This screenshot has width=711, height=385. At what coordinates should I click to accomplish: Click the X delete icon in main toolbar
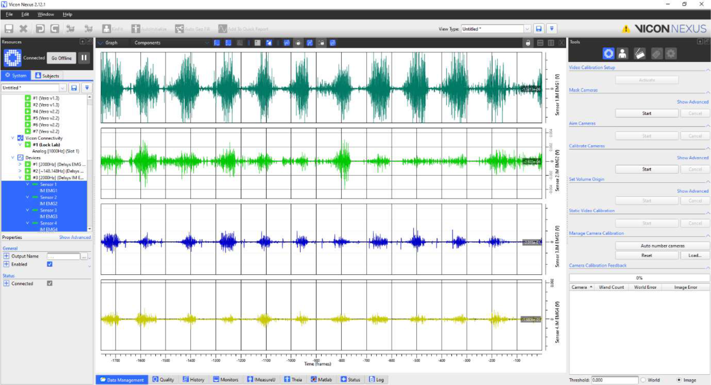(x=23, y=29)
